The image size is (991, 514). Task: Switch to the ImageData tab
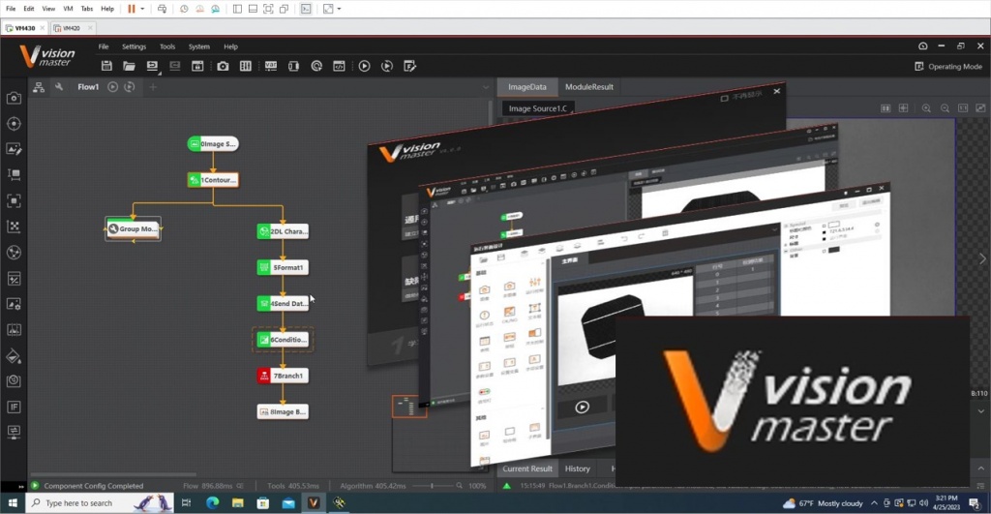point(527,86)
